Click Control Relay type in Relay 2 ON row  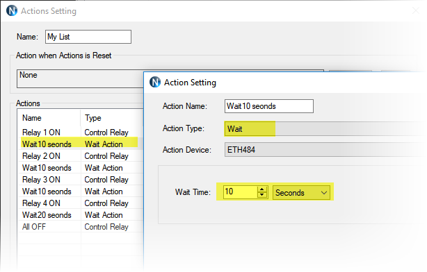click(106, 156)
